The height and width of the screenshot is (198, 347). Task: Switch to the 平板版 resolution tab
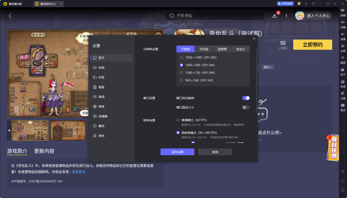coord(185,49)
